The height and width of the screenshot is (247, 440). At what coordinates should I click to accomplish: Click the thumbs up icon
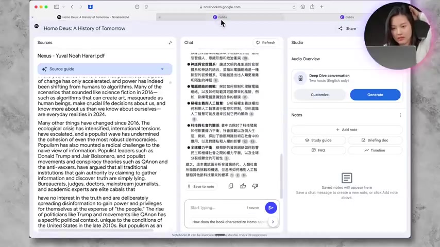[x=243, y=186]
